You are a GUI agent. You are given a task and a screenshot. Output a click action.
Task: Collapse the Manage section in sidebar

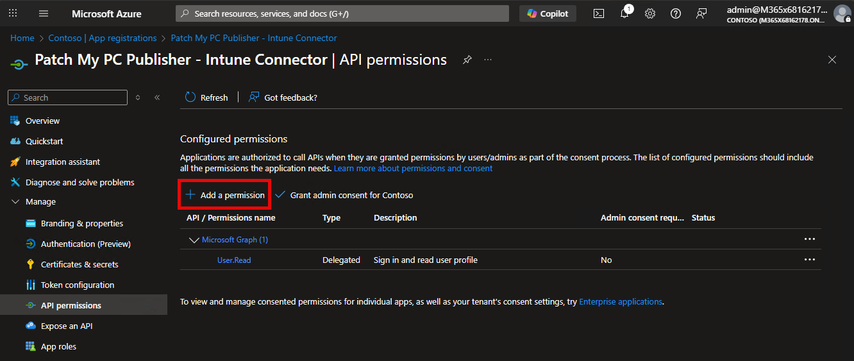tap(15, 201)
